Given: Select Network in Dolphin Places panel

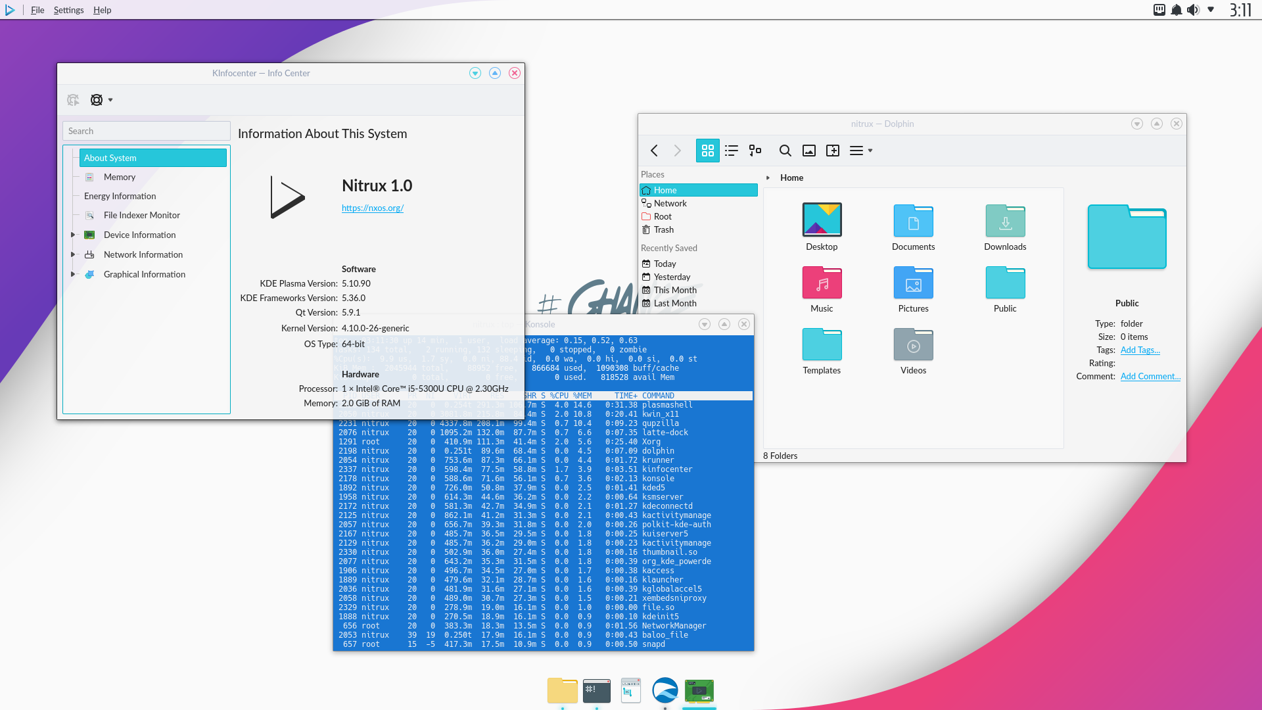Looking at the screenshot, I should click(x=699, y=203).
